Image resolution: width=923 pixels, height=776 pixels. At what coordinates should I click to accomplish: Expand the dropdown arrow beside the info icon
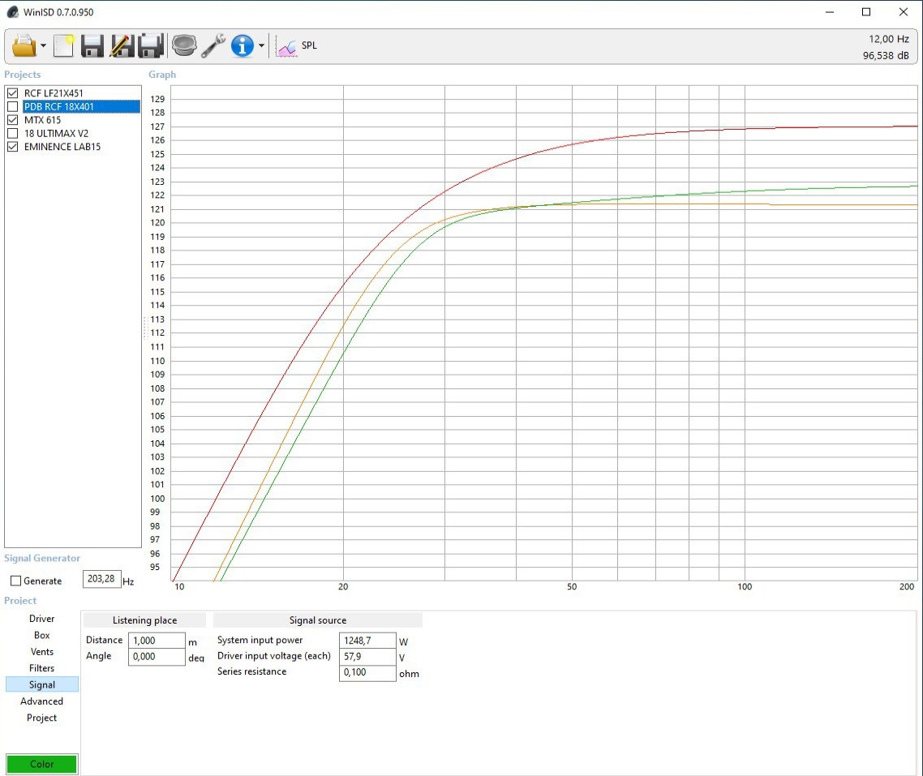click(261, 46)
